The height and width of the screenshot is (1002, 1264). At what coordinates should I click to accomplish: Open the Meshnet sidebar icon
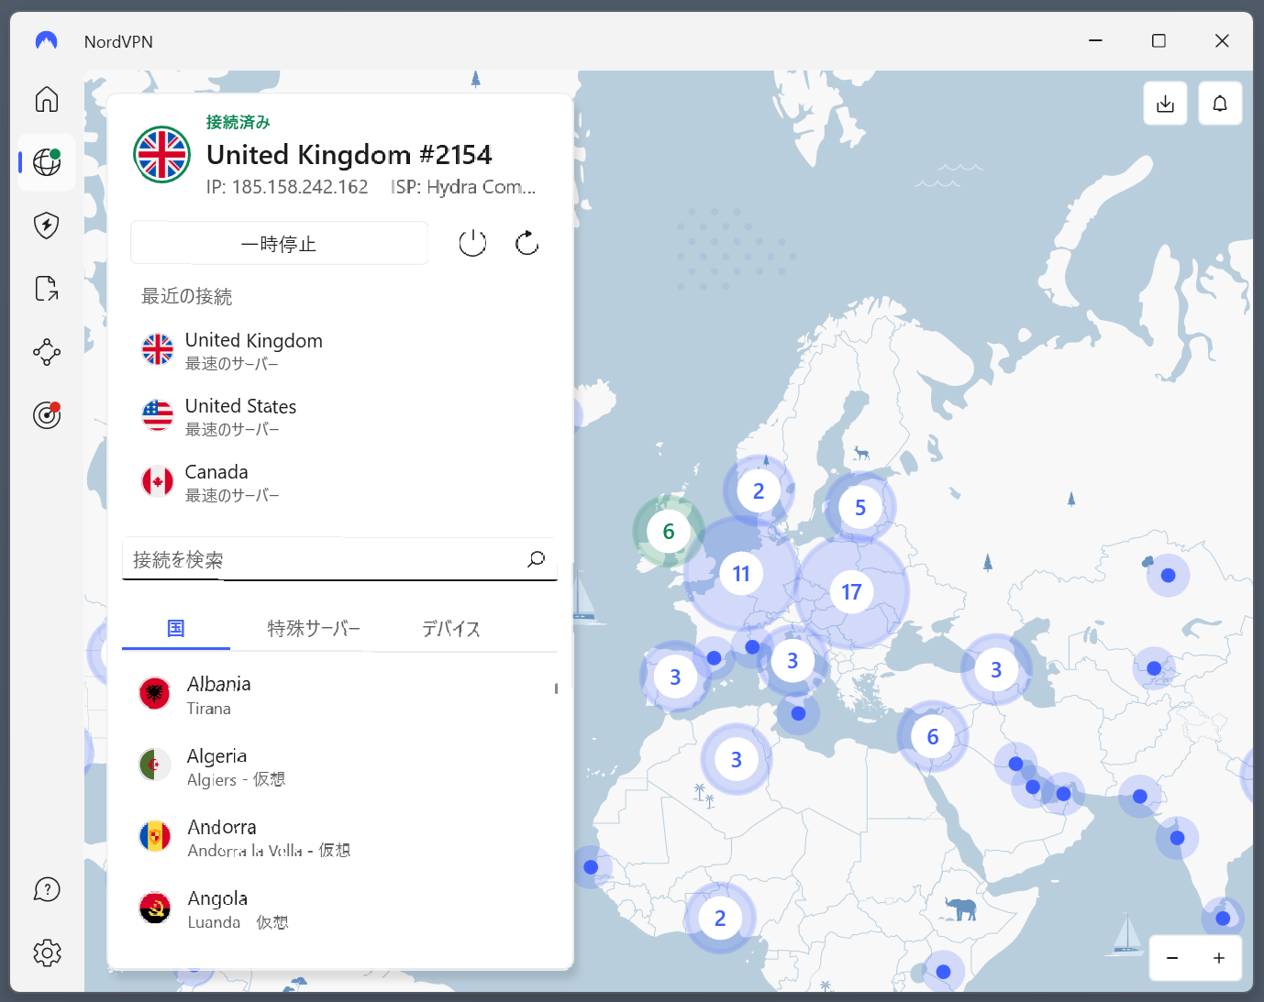[x=47, y=352]
